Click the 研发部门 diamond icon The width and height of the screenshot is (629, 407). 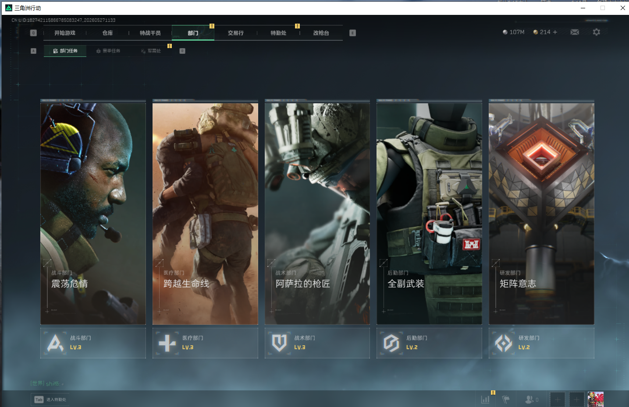point(504,343)
